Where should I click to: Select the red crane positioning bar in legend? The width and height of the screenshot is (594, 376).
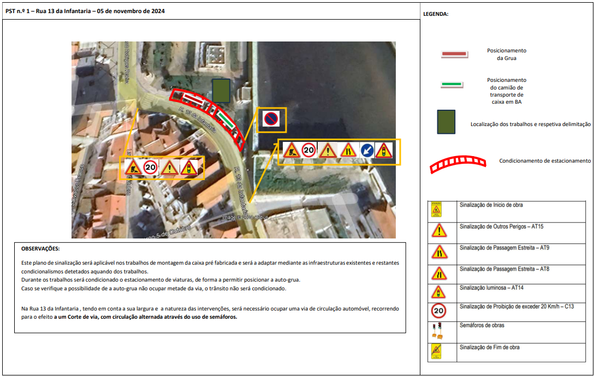455,55
